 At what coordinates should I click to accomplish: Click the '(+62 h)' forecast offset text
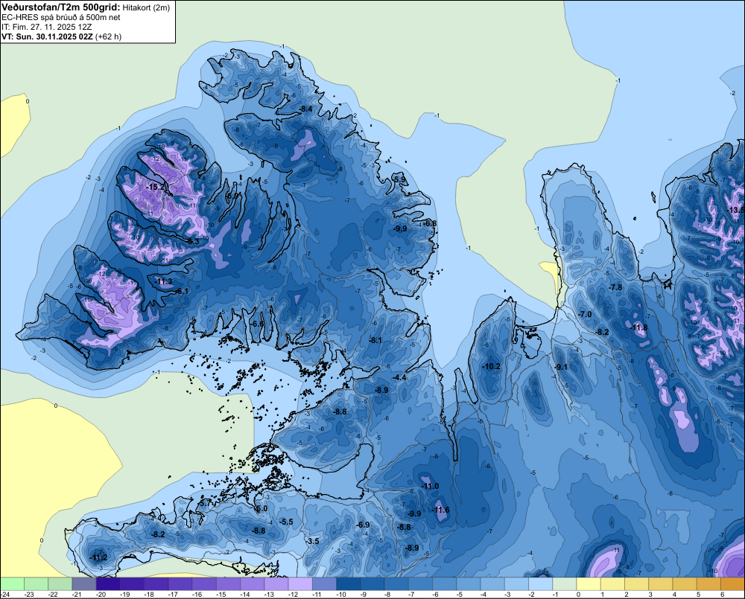108,36
